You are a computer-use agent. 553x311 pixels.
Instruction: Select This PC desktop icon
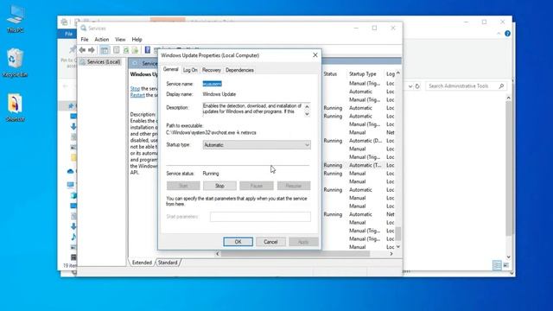click(16, 19)
